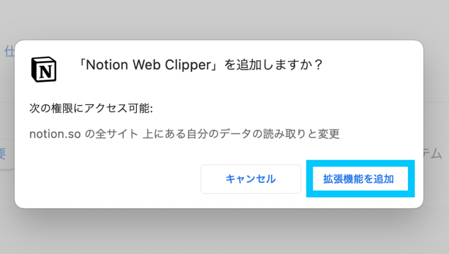Click the dimmed テム text at the right edge
The height and width of the screenshot is (254, 449).
pos(433,153)
